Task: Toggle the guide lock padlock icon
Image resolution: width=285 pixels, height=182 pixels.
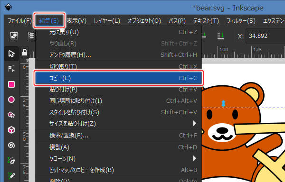Action: pos(25,53)
